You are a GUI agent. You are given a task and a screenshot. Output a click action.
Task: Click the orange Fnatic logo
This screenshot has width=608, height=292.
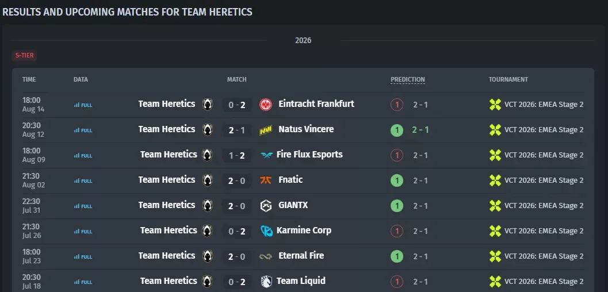(266, 180)
